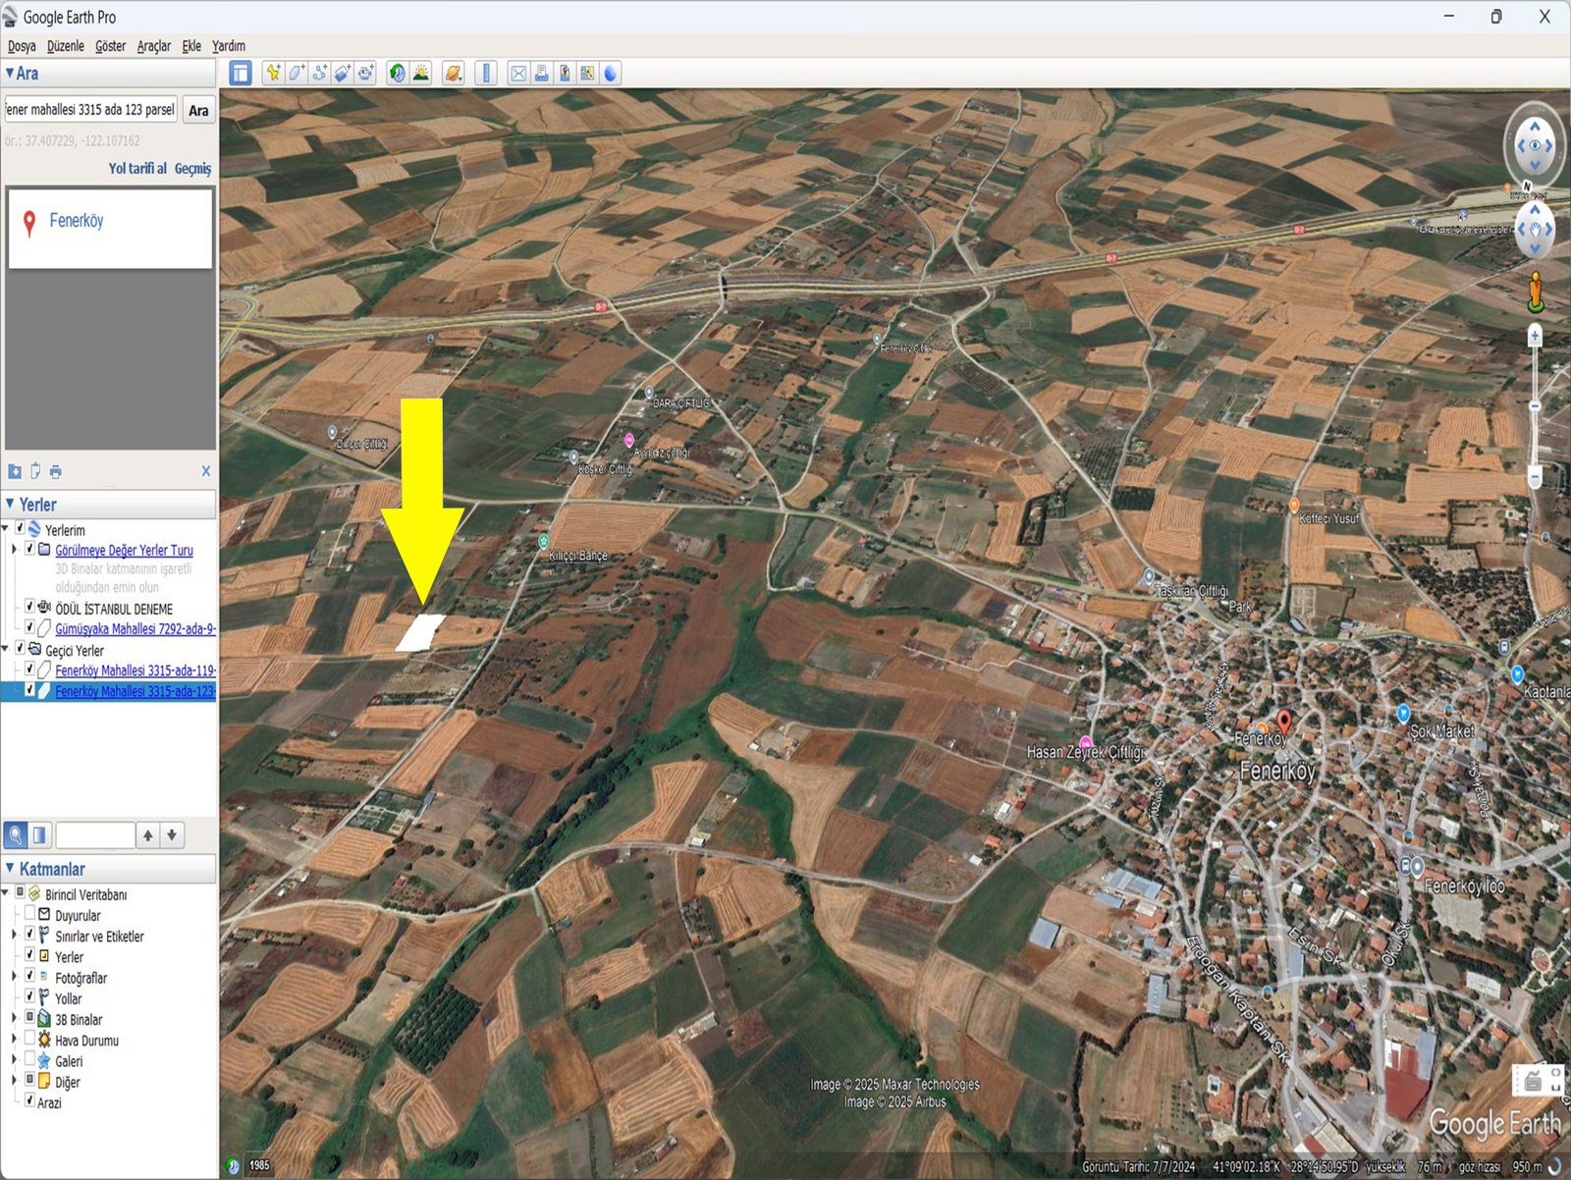Open the Düzenle menu

point(66,46)
